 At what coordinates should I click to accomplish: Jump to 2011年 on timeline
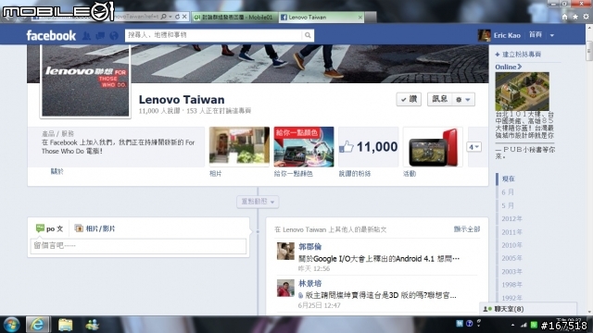(x=511, y=232)
